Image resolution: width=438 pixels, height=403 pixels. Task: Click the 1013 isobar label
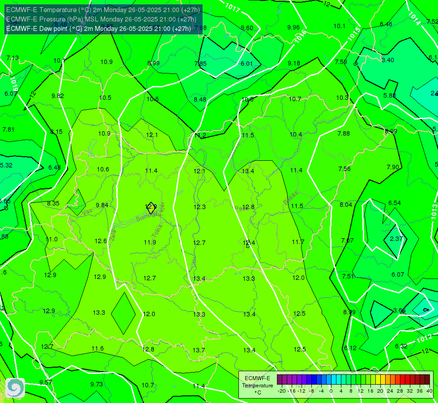point(434,212)
